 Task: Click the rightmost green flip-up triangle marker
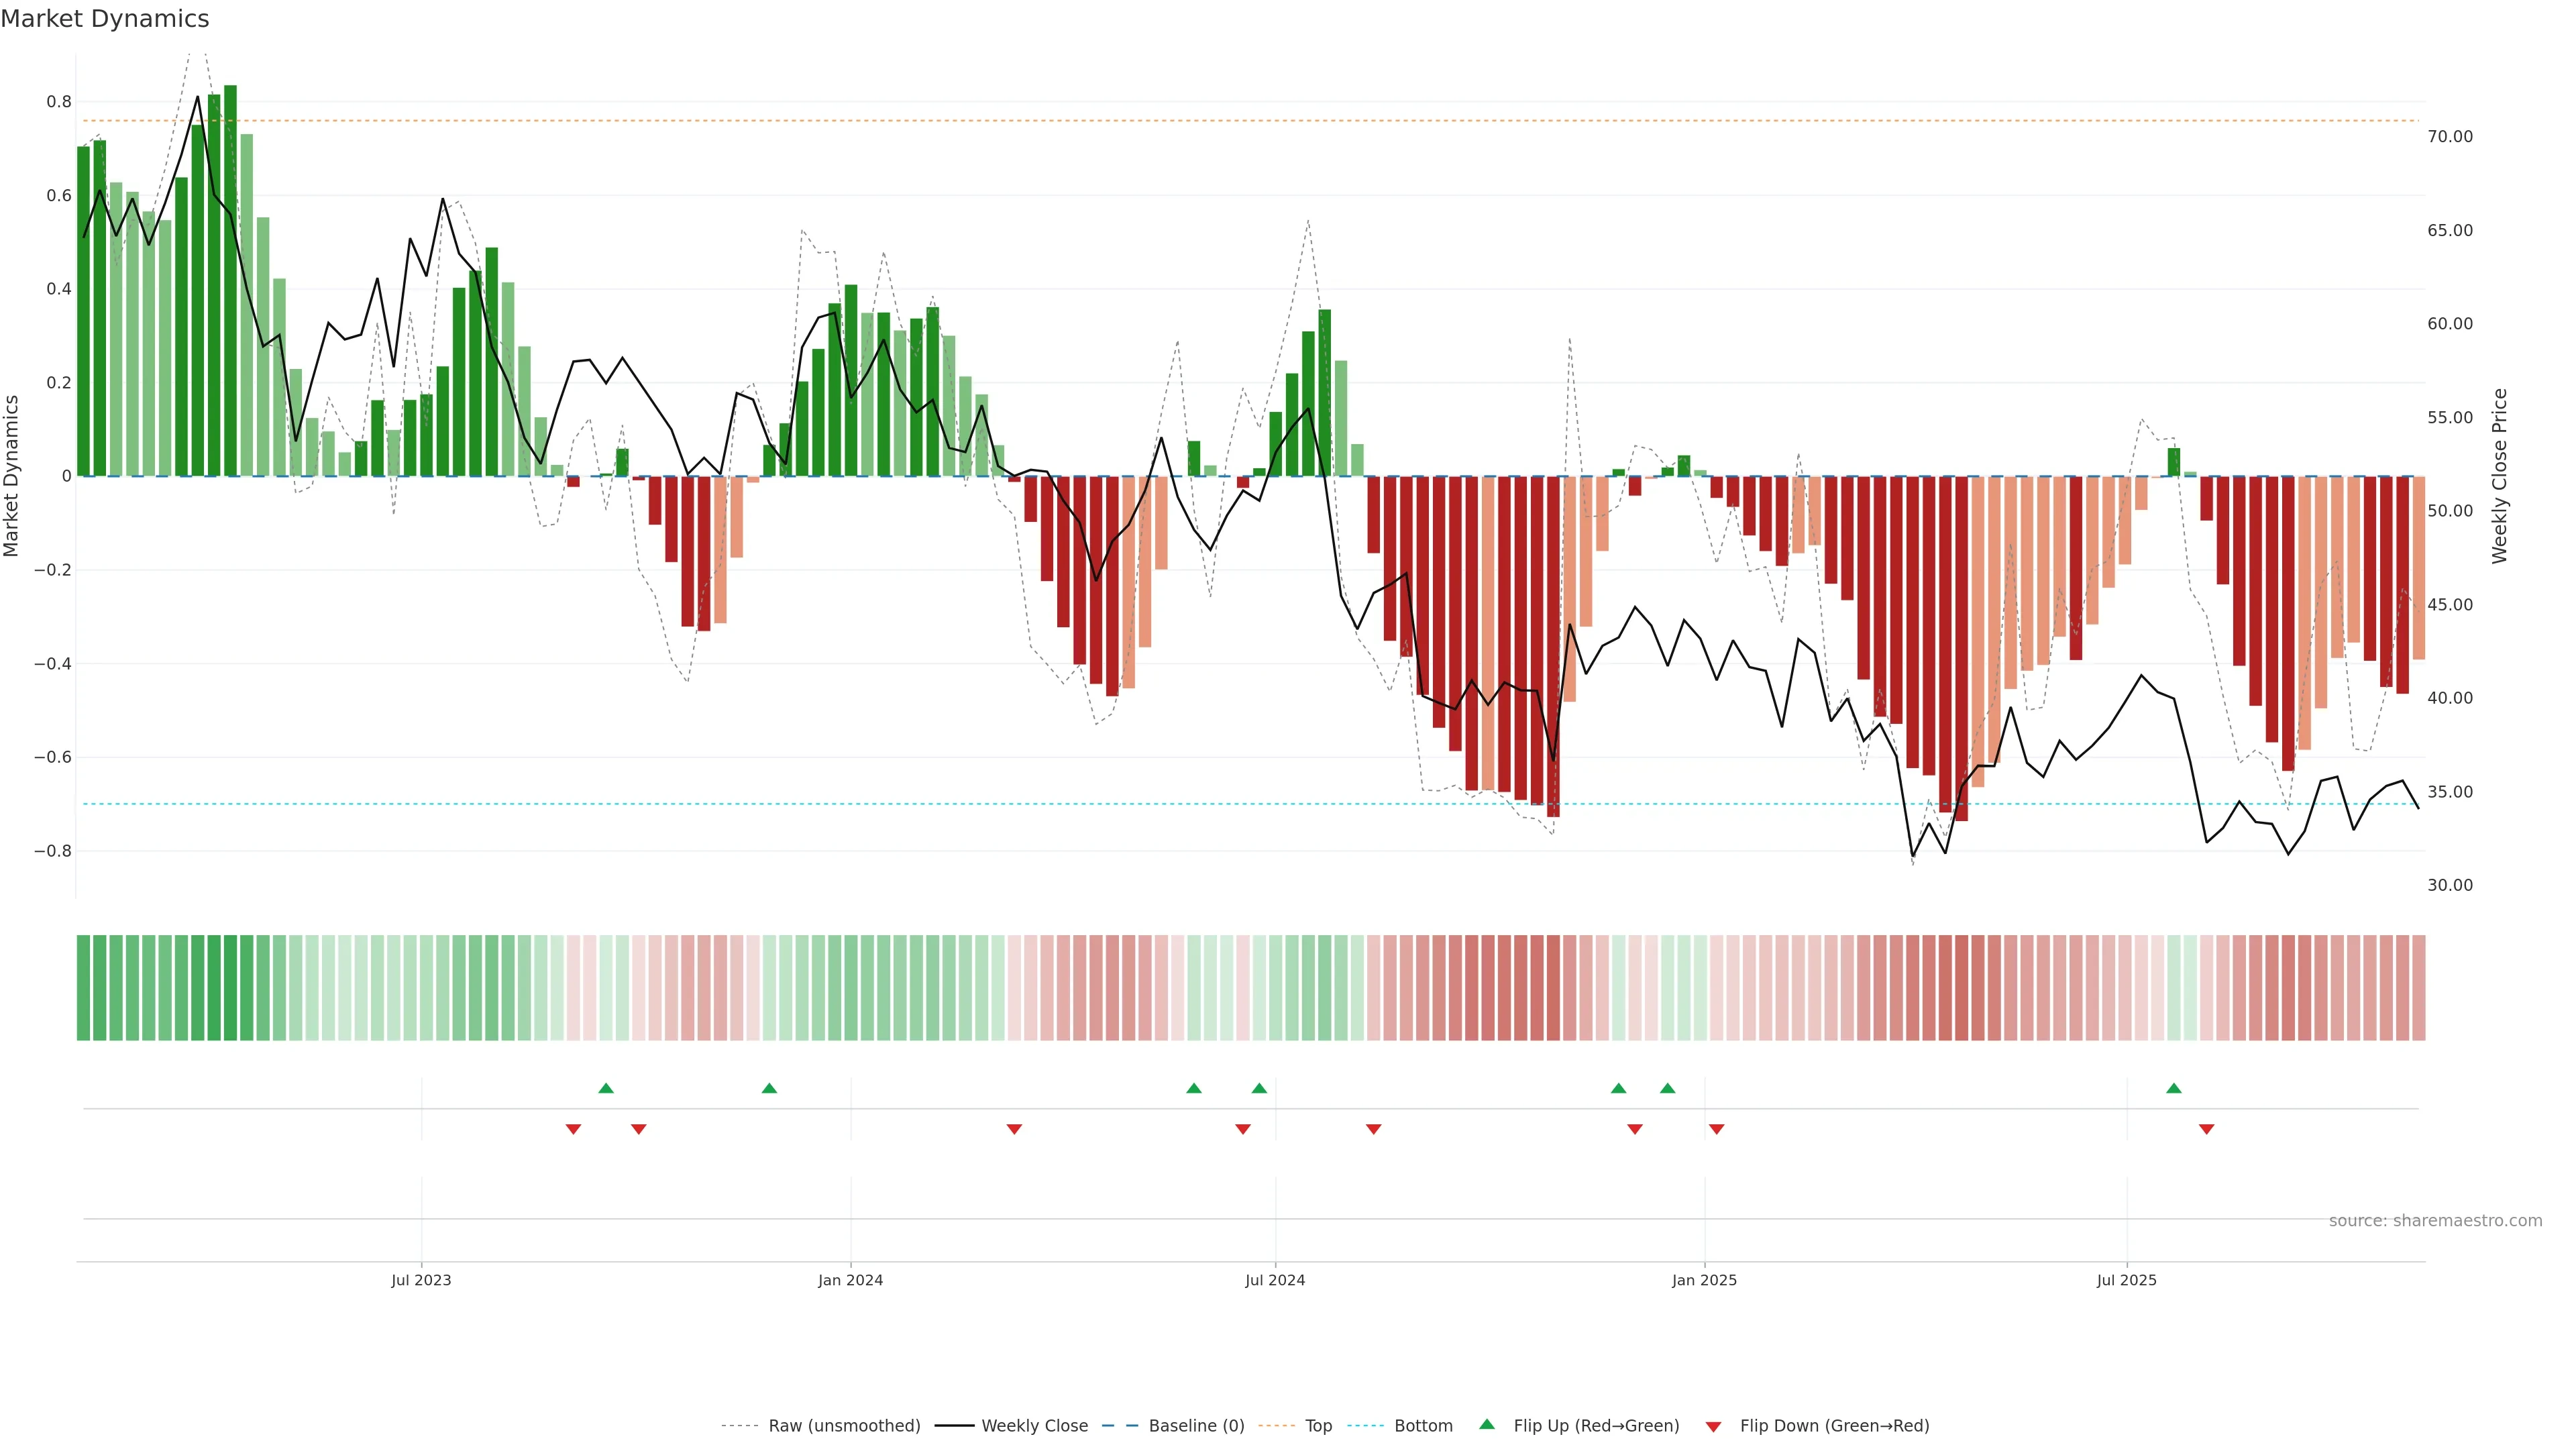tap(2173, 1088)
